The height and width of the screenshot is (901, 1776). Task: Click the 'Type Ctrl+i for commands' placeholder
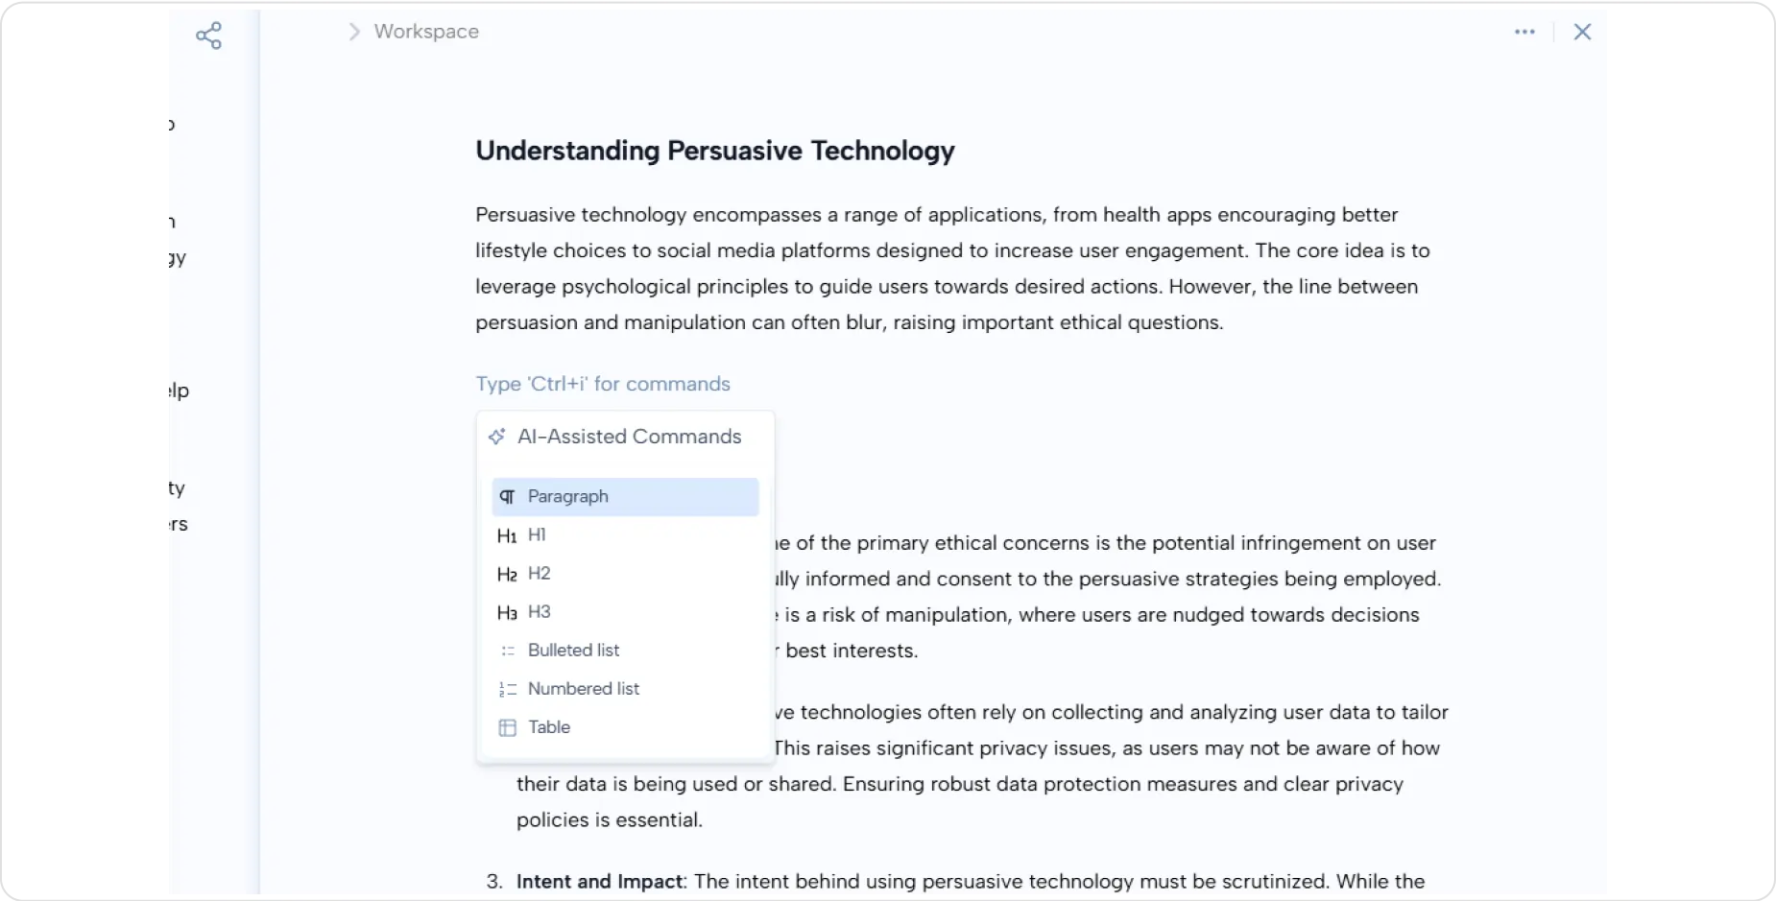click(603, 384)
